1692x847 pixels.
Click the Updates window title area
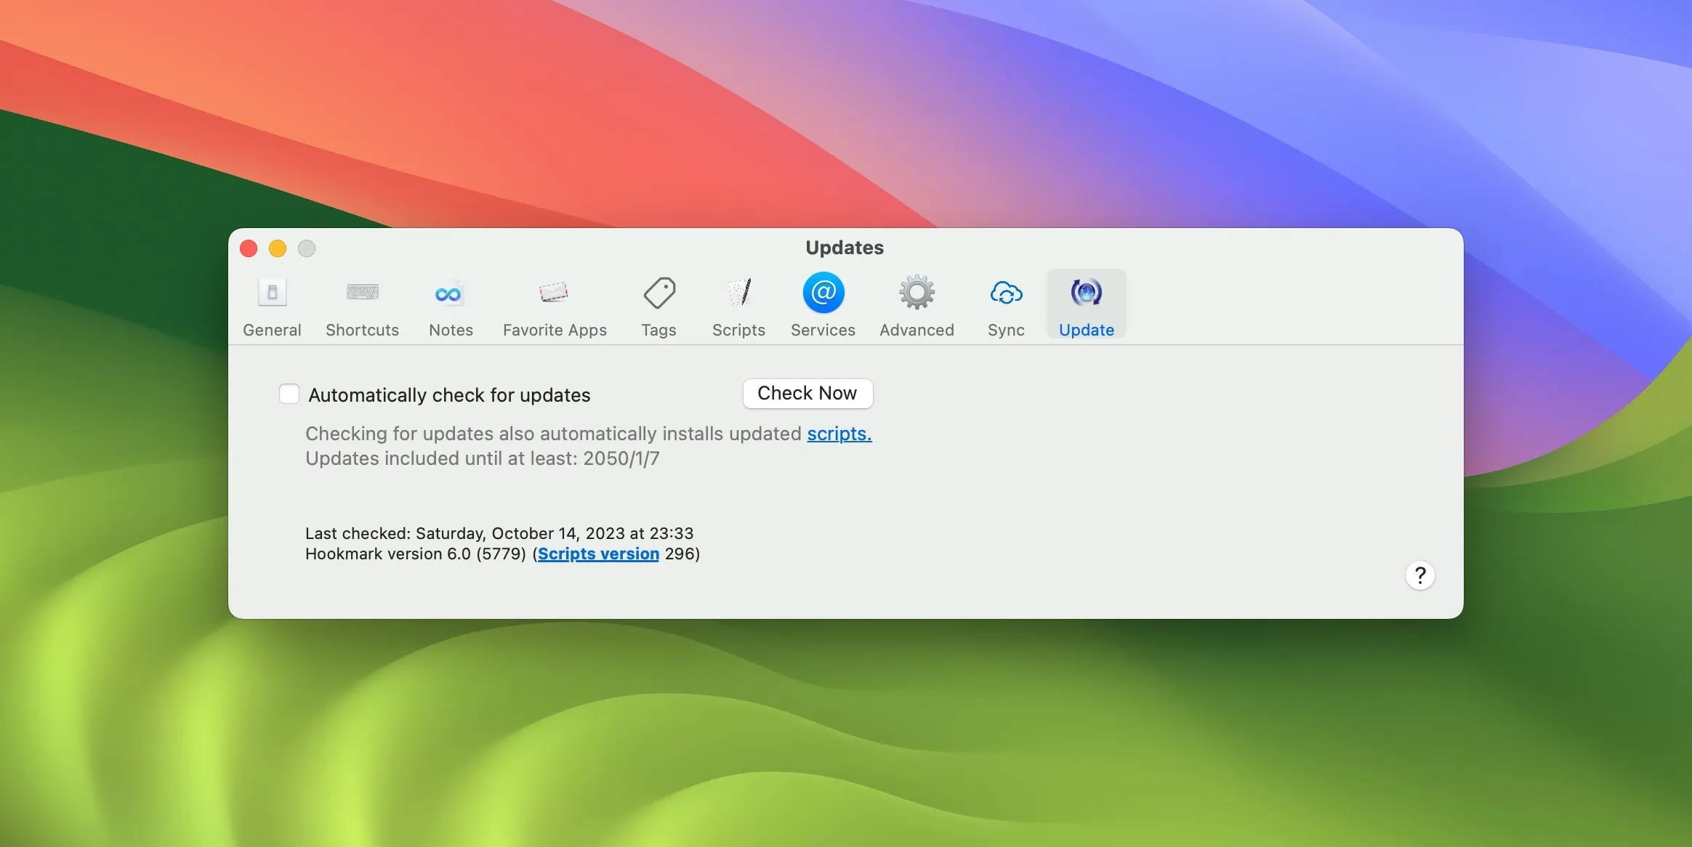[x=845, y=248]
